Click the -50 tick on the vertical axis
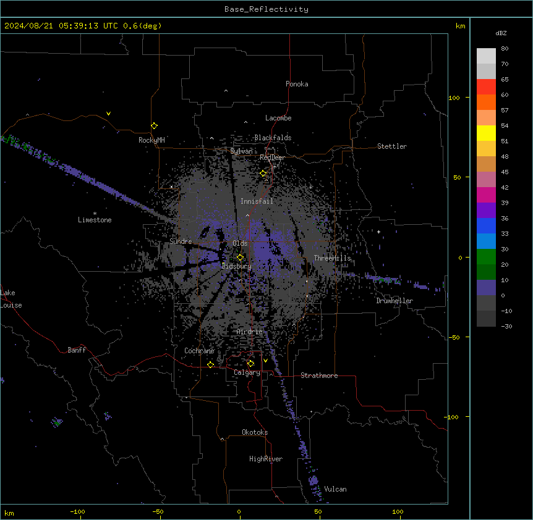 pyautogui.click(x=454, y=337)
